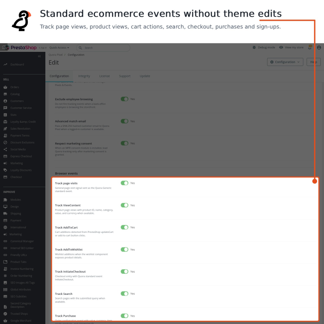Toggle Advanced match email switch

(x=124, y=121)
